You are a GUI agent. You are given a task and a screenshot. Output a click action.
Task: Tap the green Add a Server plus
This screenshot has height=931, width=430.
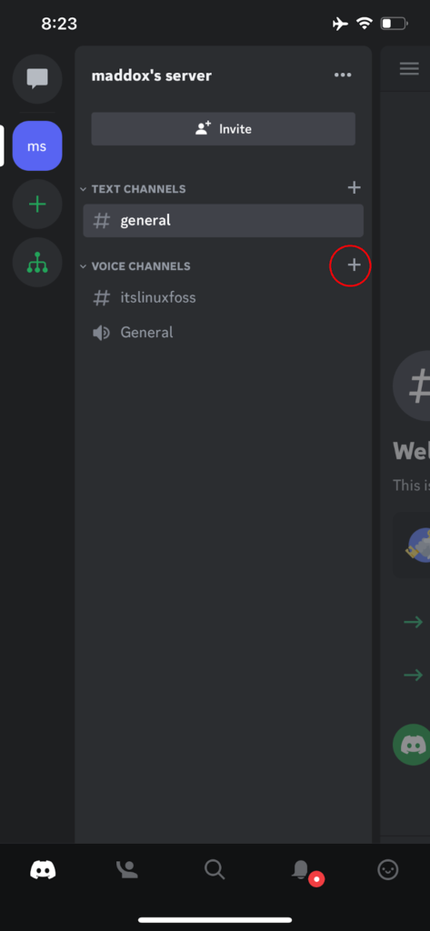click(x=37, y=205)
